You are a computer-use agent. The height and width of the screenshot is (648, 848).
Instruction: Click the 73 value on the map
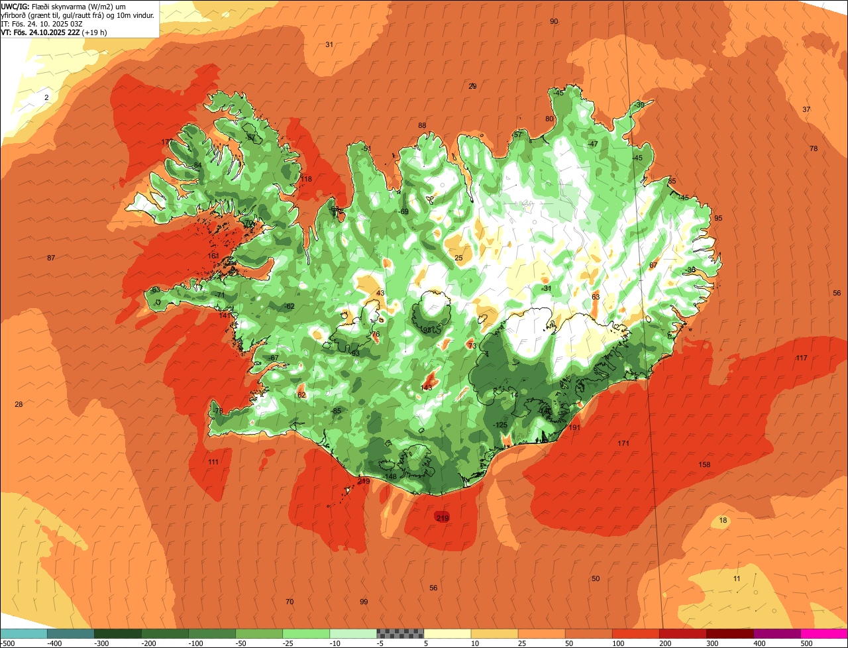click(472, 346)
